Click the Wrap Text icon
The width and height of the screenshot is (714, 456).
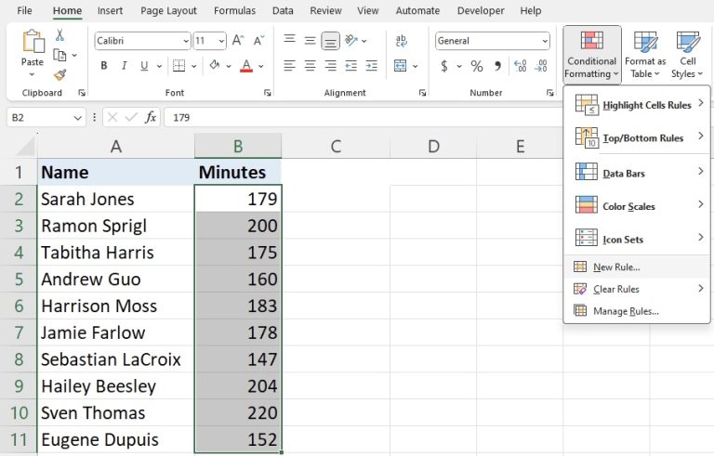[x=401, y=41]
